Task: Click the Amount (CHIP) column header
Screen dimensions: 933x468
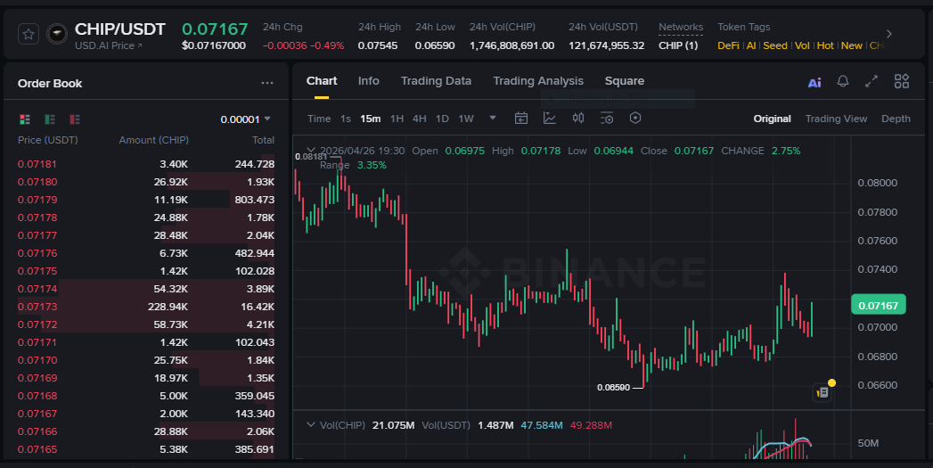Action: point(153,140)
